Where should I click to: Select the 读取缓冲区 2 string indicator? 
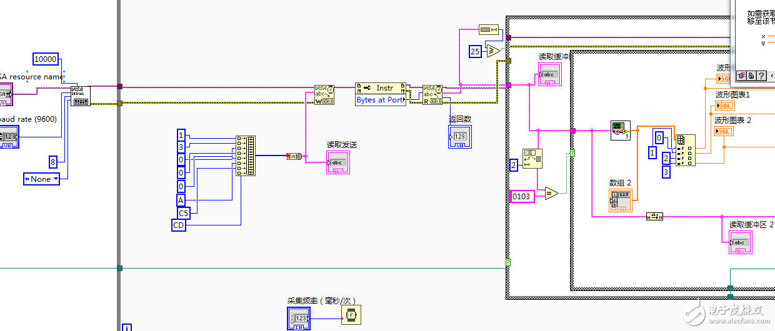(741, 242)
